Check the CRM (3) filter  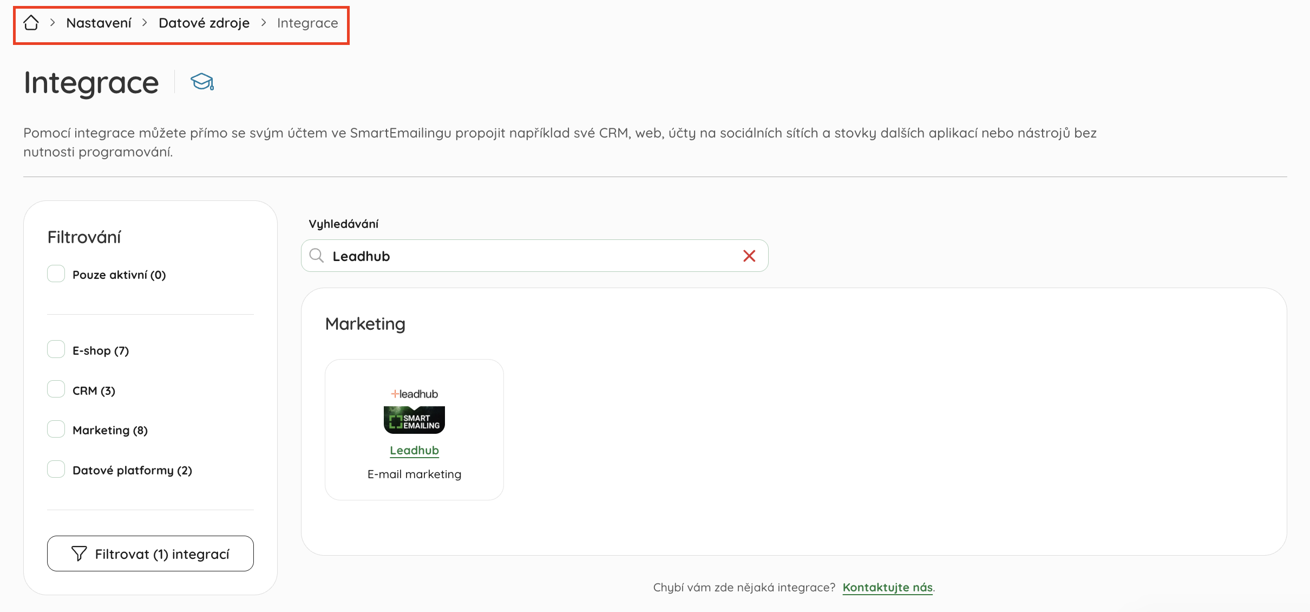pos(56,389)
